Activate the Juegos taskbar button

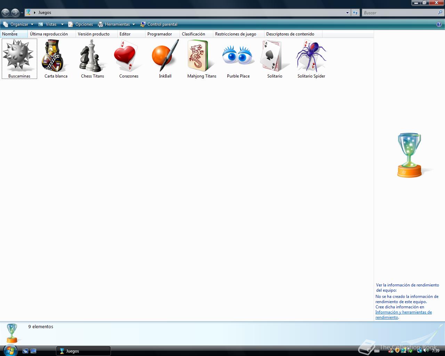83,351
